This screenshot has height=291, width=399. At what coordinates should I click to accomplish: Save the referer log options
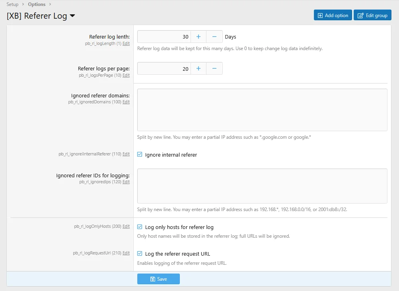(x=158, y=279)
